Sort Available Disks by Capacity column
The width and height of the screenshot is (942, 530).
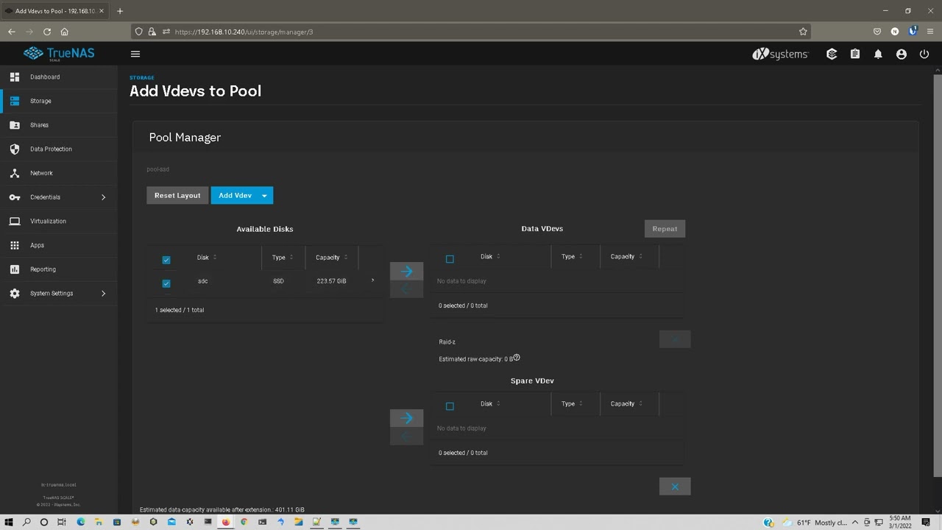click(331, 258)
